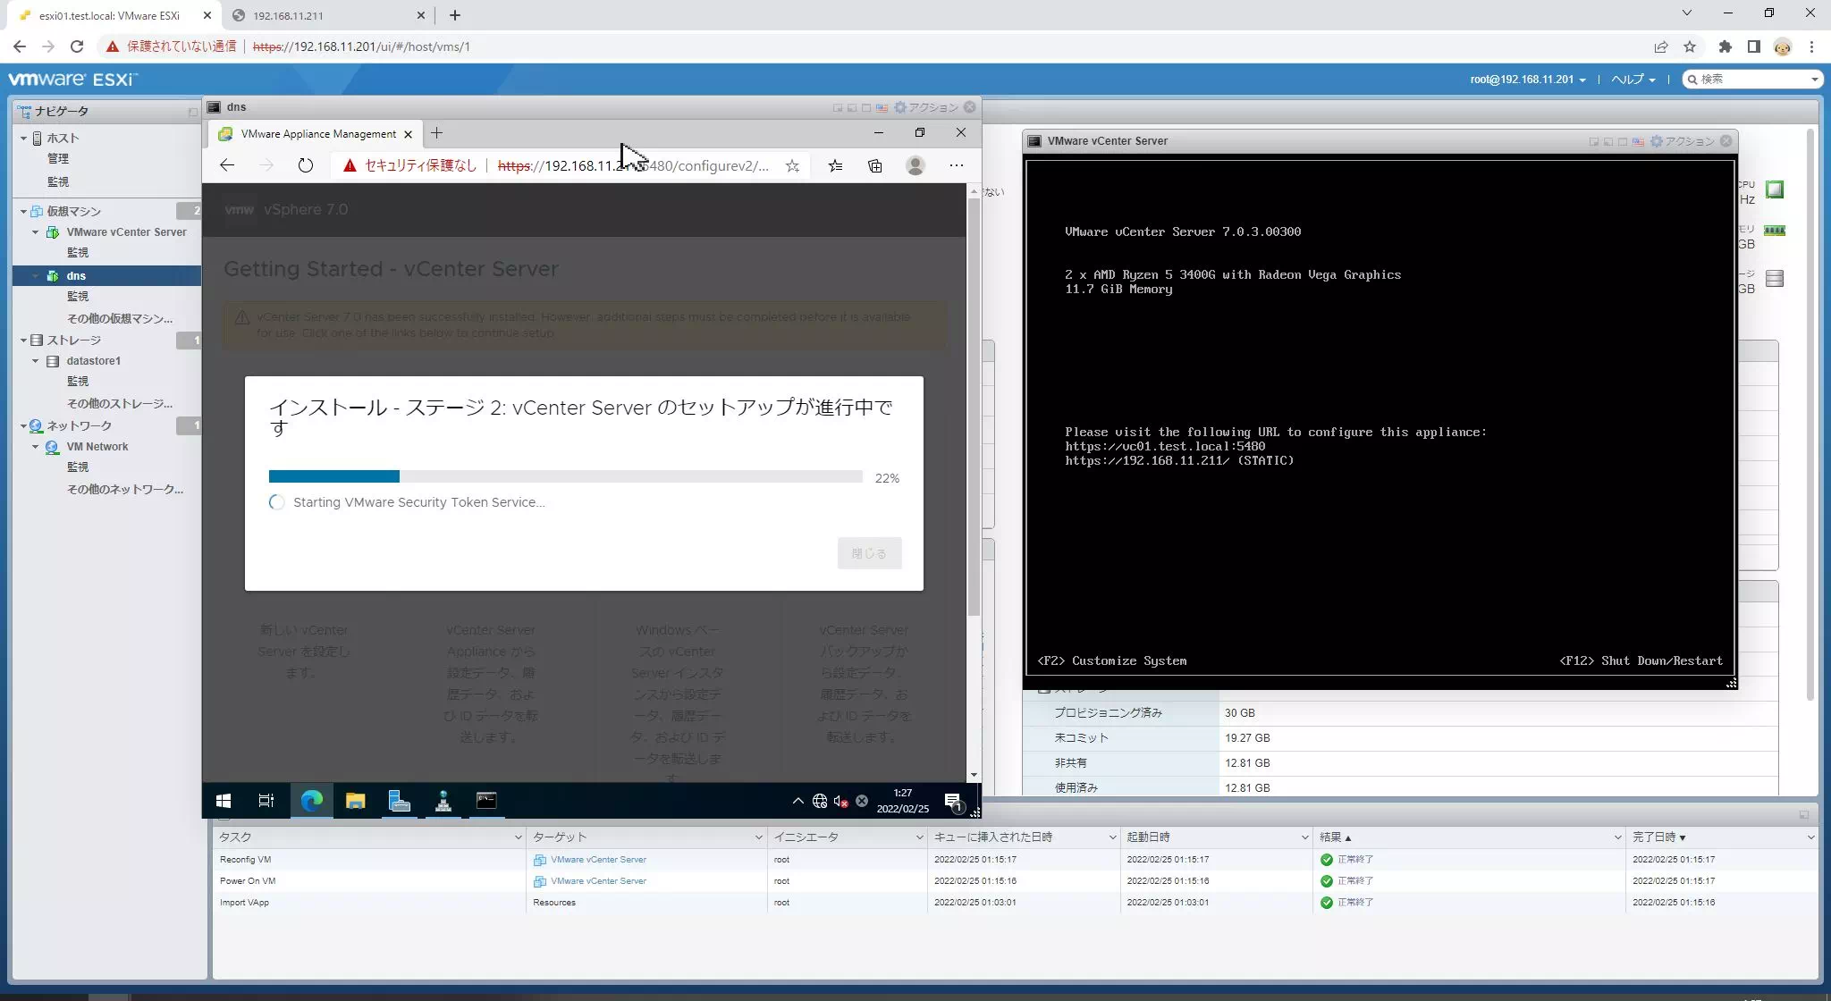Open Task View in the dns VM taskbar
Image resolution: width=1831 pixels, height=1001 pixels.
[266, 801]
